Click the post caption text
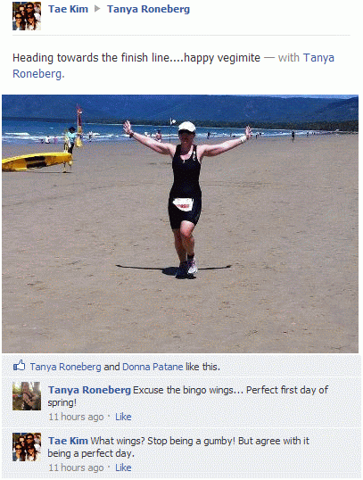 [x=136, y=58]
